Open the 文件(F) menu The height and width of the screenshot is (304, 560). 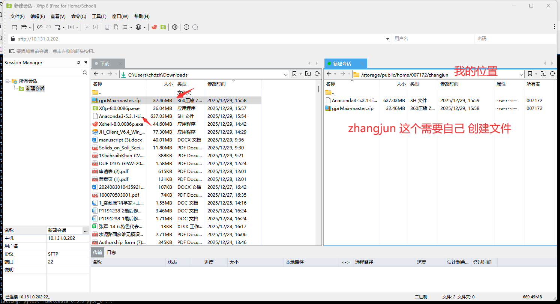[18, 16]
